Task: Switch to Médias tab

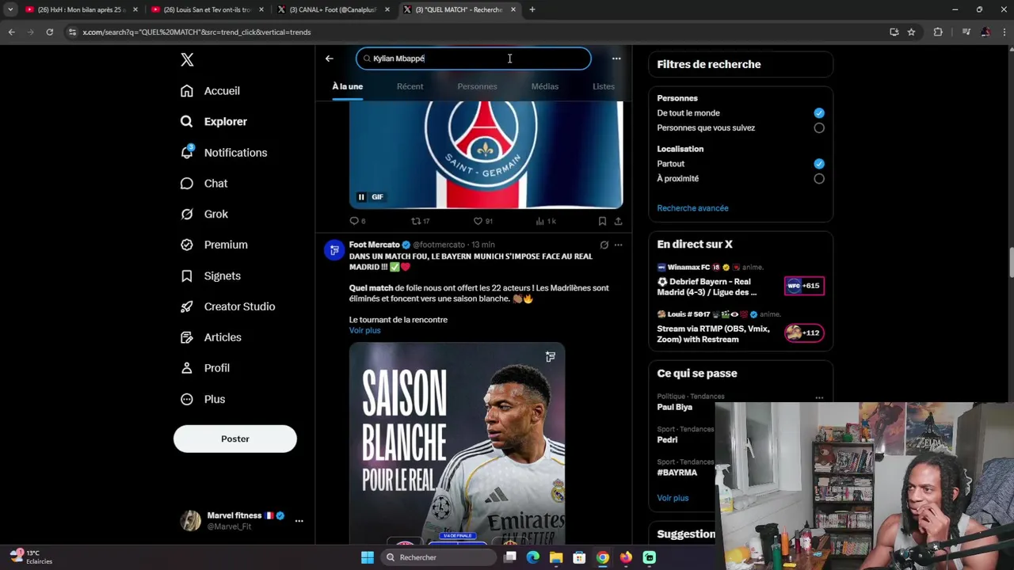Action: point(545,86)
